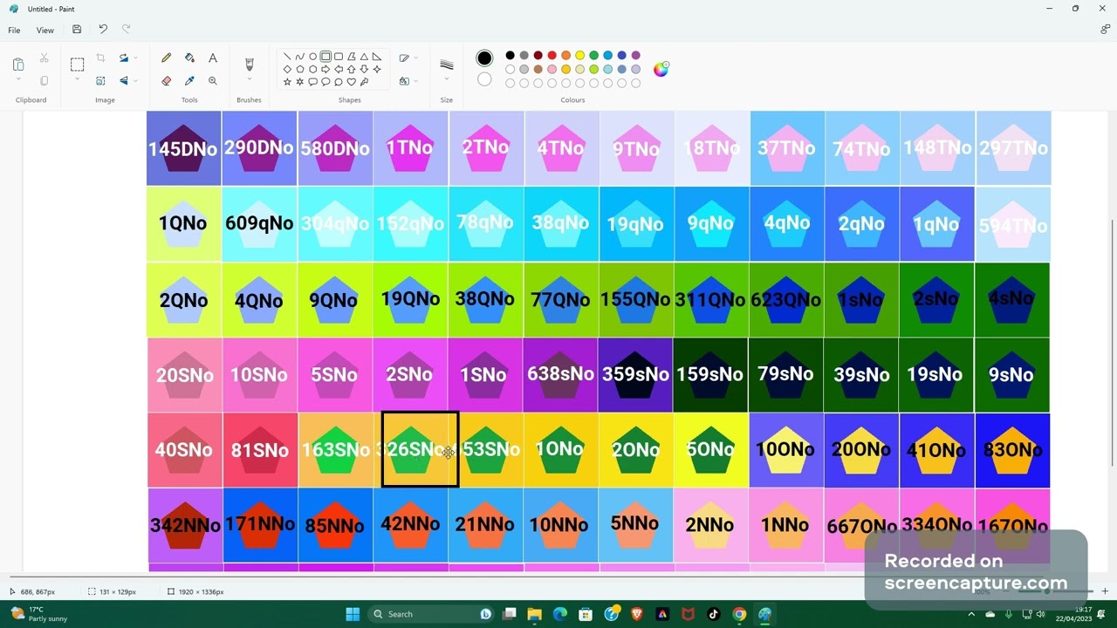Expand the Paste options dropdown arrow
Viewport: 1117px width, 628px height.
point(18,80)
